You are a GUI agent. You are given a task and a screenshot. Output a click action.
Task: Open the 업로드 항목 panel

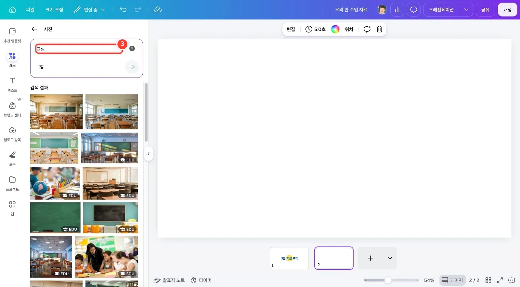coord(12,134)
